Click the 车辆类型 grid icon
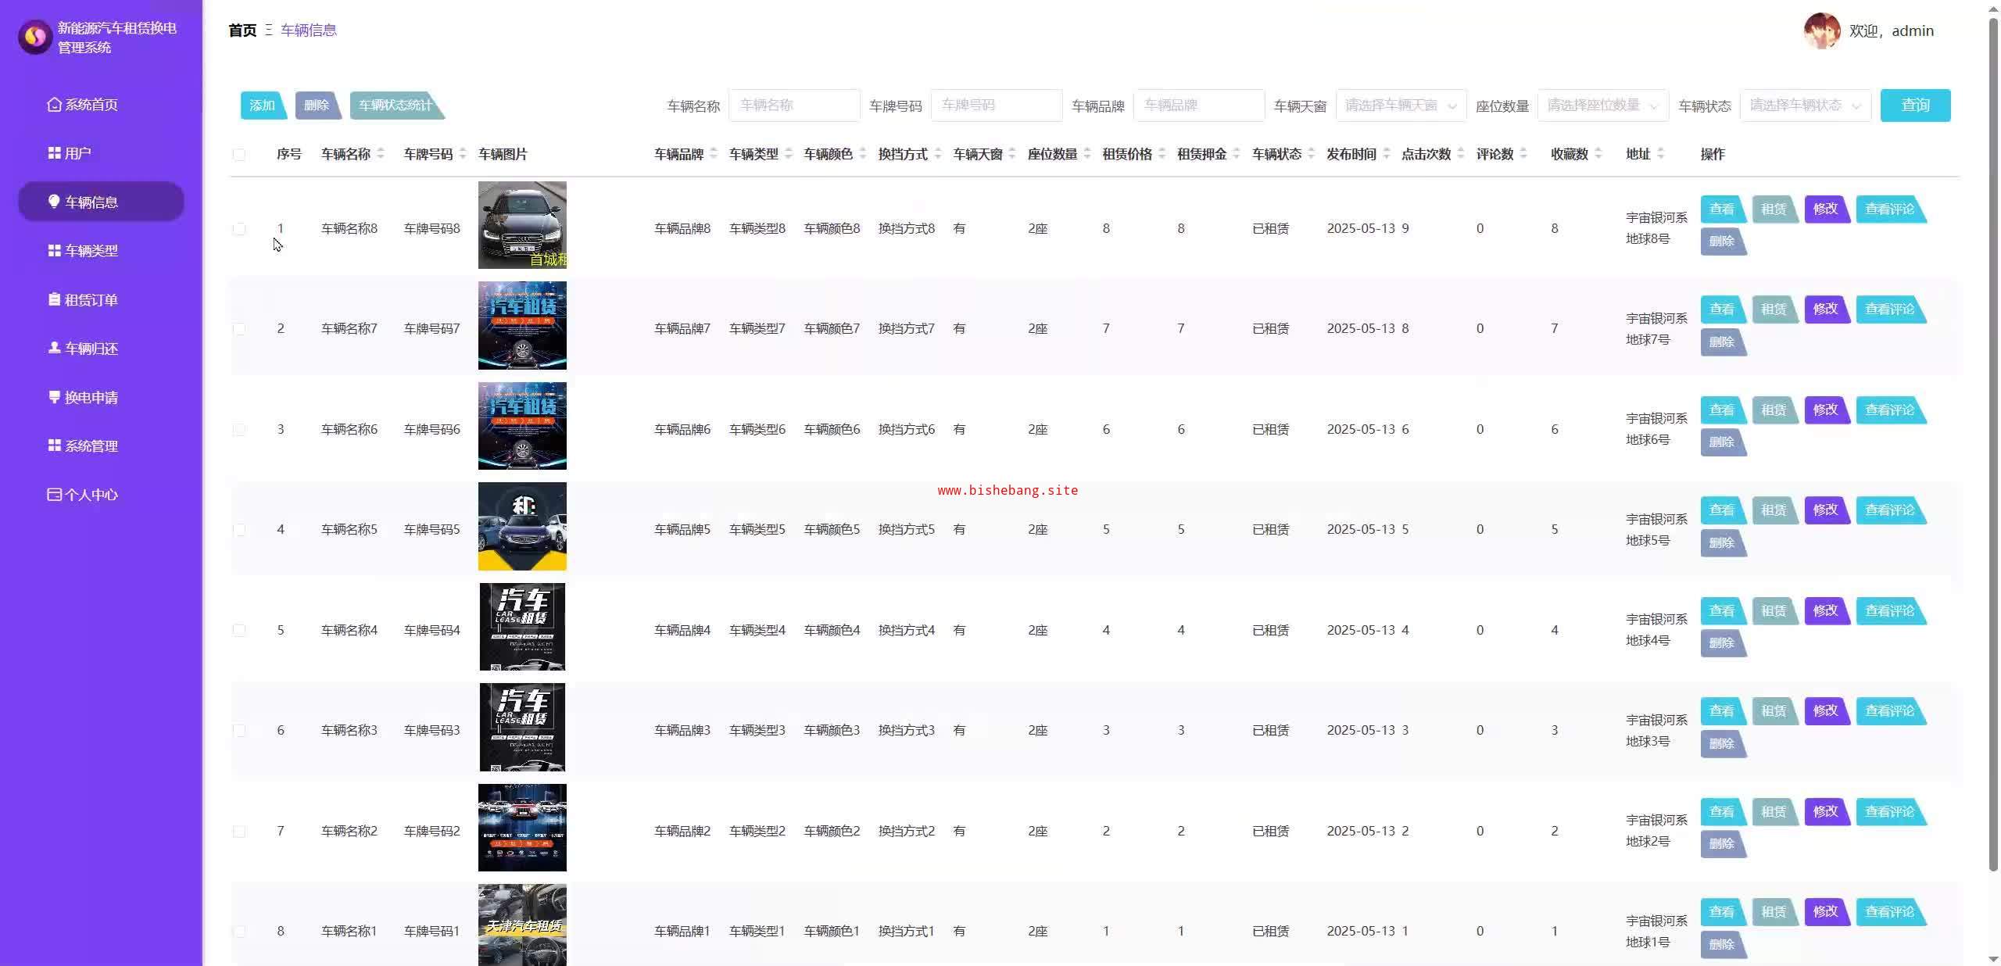The image size is (2001, 966). coord(54,251)
